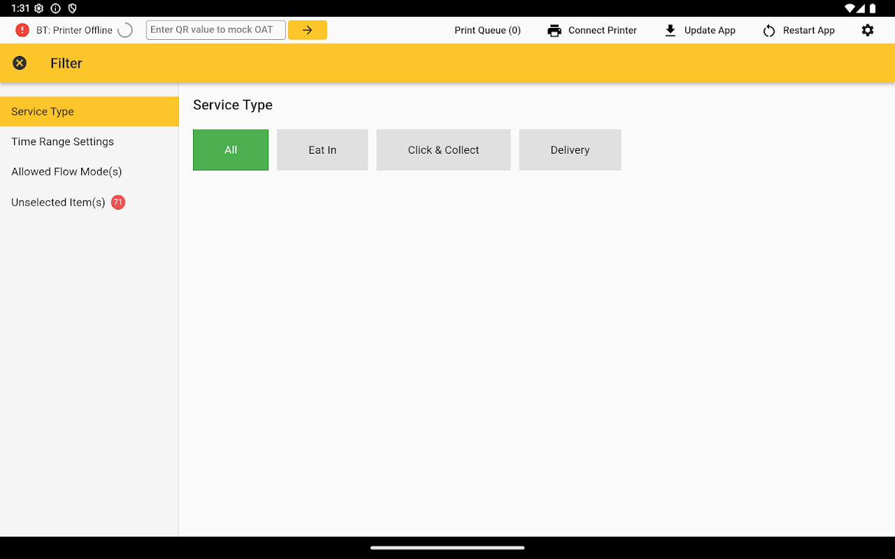Tap the Wi-Fi icon in status bar
The width and height of the screenshot is (895, 559).
(x=850, y=8)
